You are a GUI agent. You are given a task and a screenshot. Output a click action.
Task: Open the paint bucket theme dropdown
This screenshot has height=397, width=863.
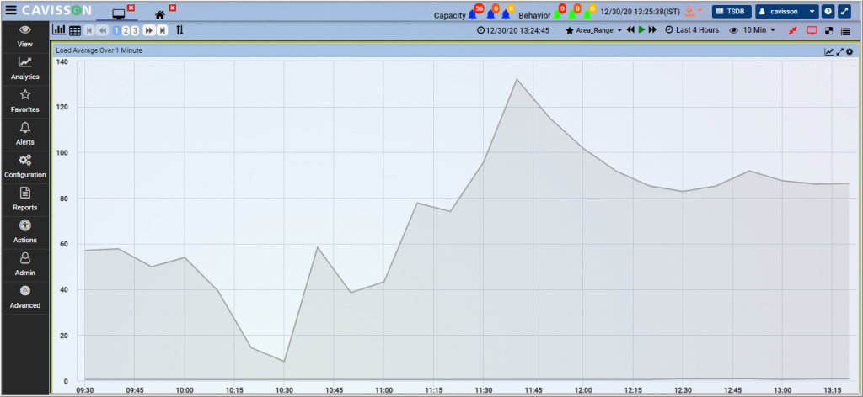pos(693,11)
